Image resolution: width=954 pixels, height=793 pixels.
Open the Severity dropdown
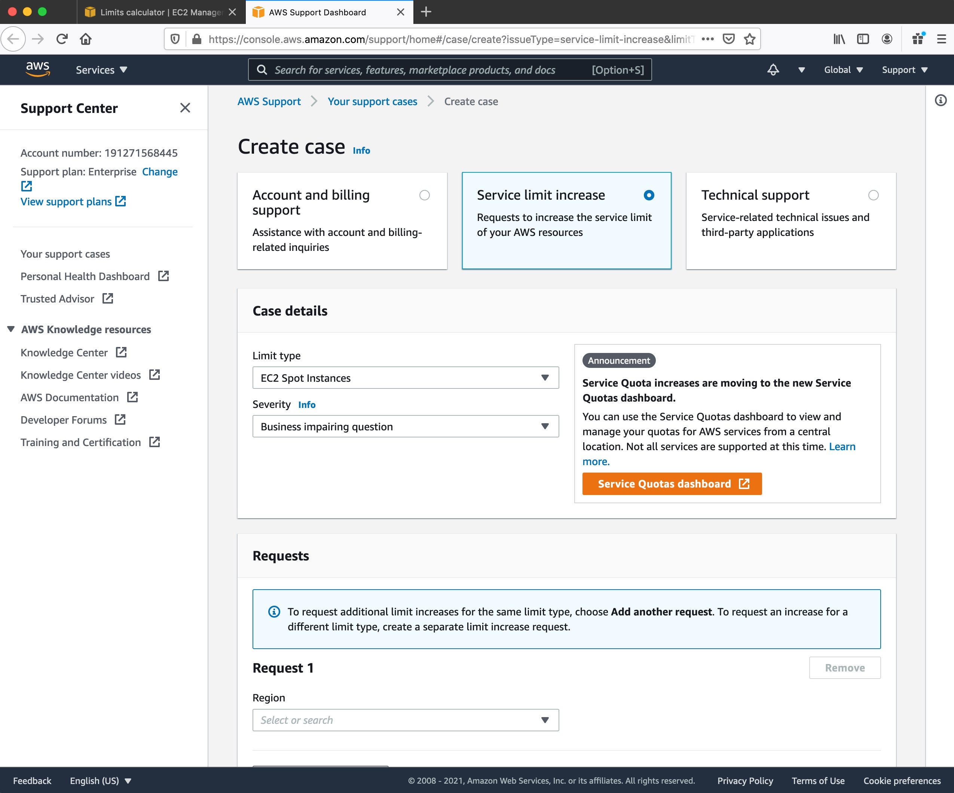(405, 426)
